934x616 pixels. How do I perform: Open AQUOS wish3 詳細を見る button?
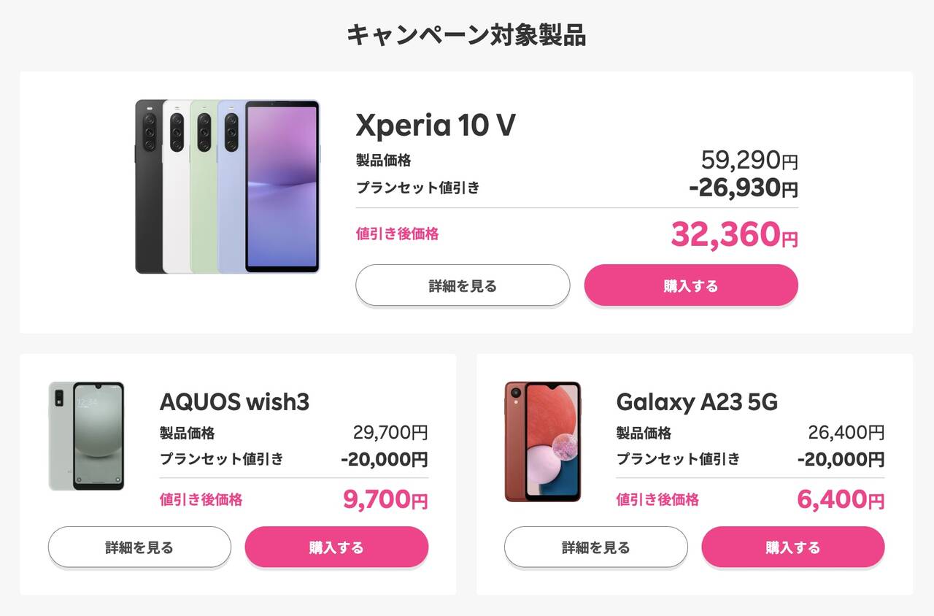139,547
